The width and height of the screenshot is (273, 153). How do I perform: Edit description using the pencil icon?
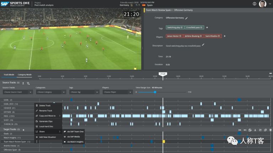point(203,45)
